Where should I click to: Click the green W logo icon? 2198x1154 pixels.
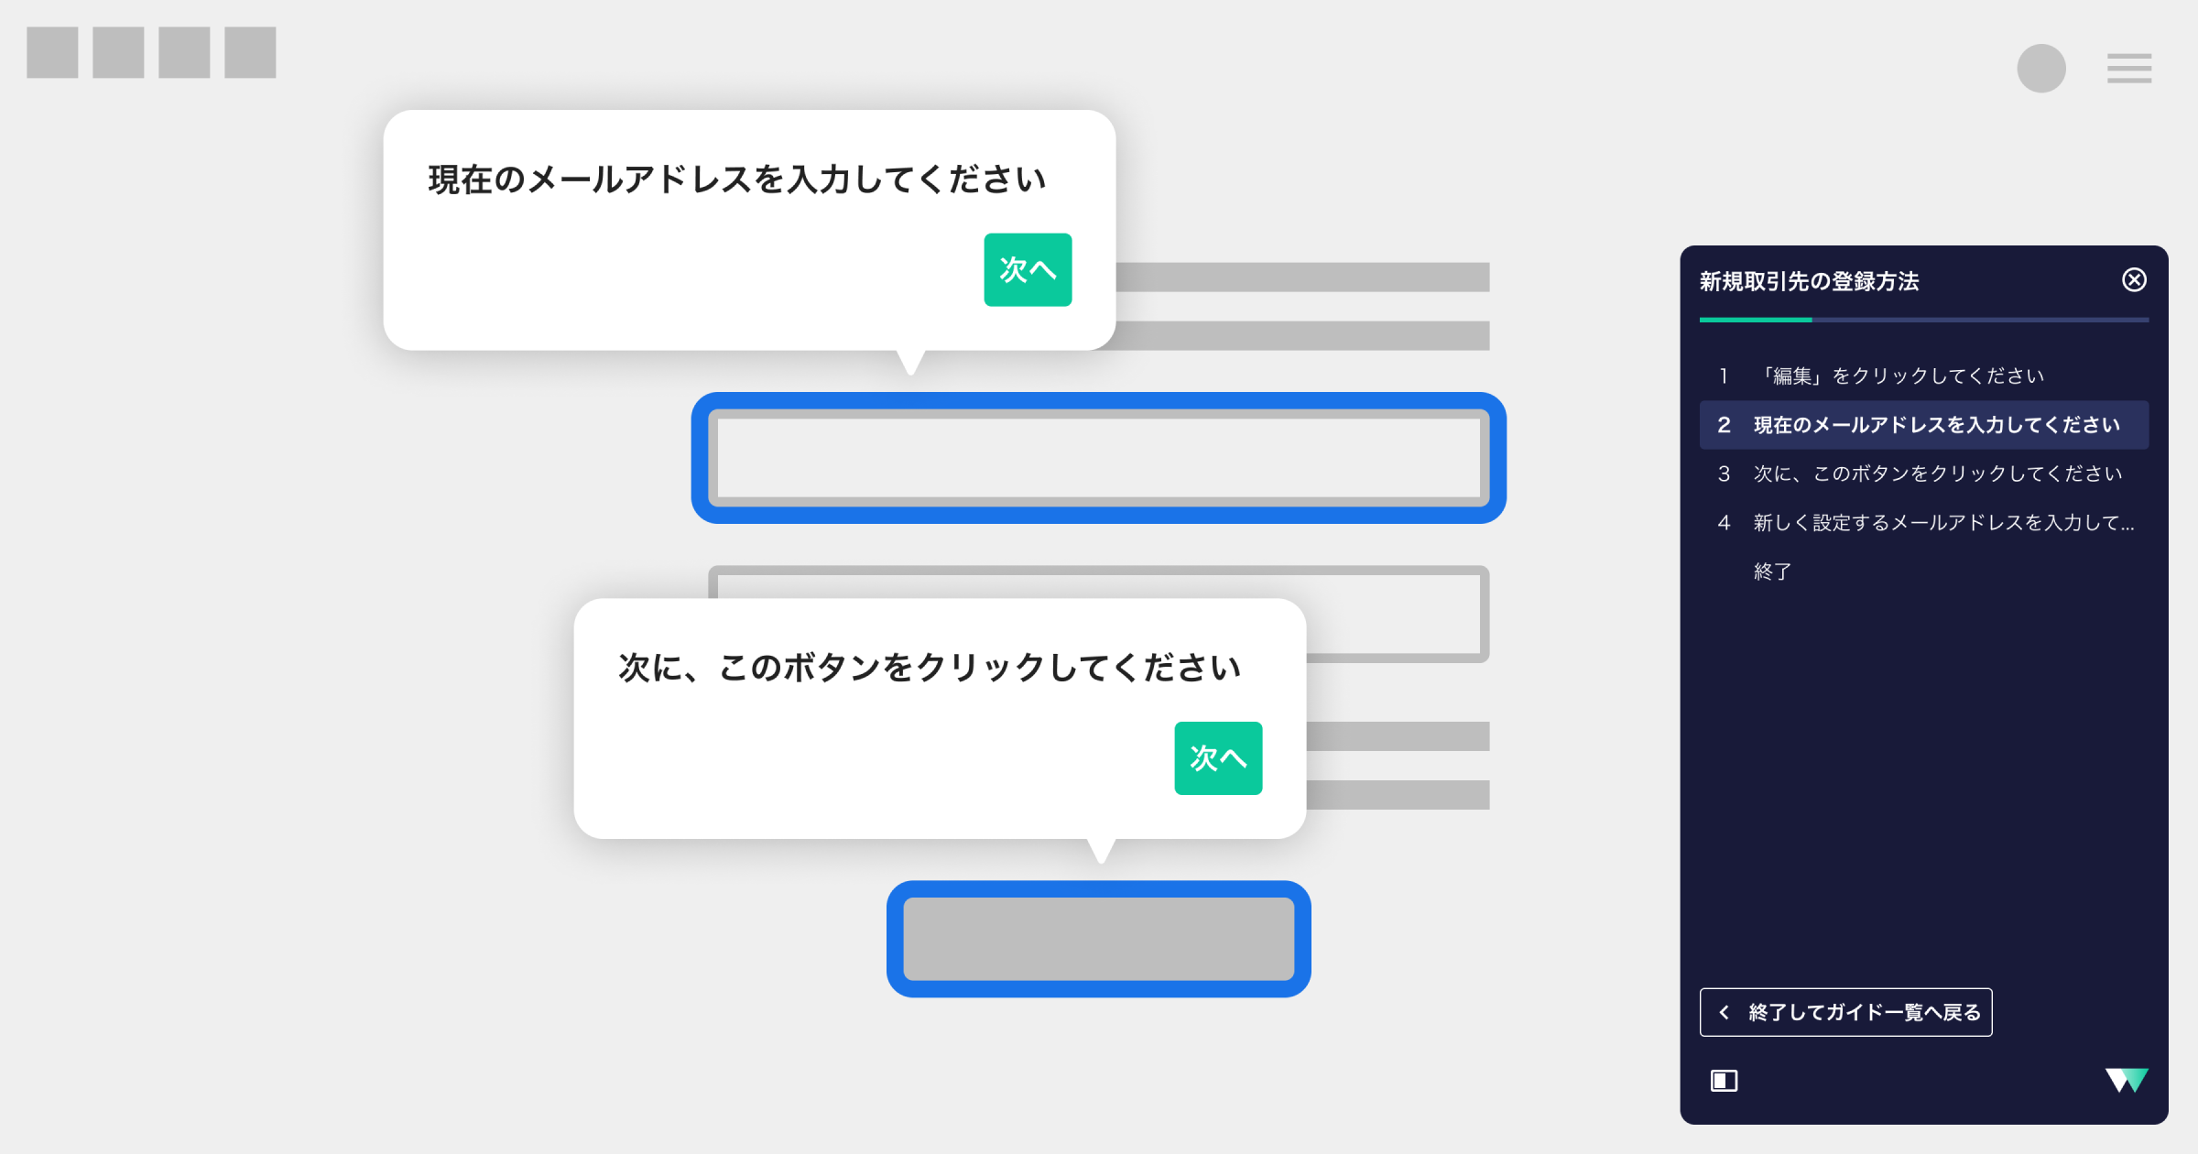pos(2126,1081)
